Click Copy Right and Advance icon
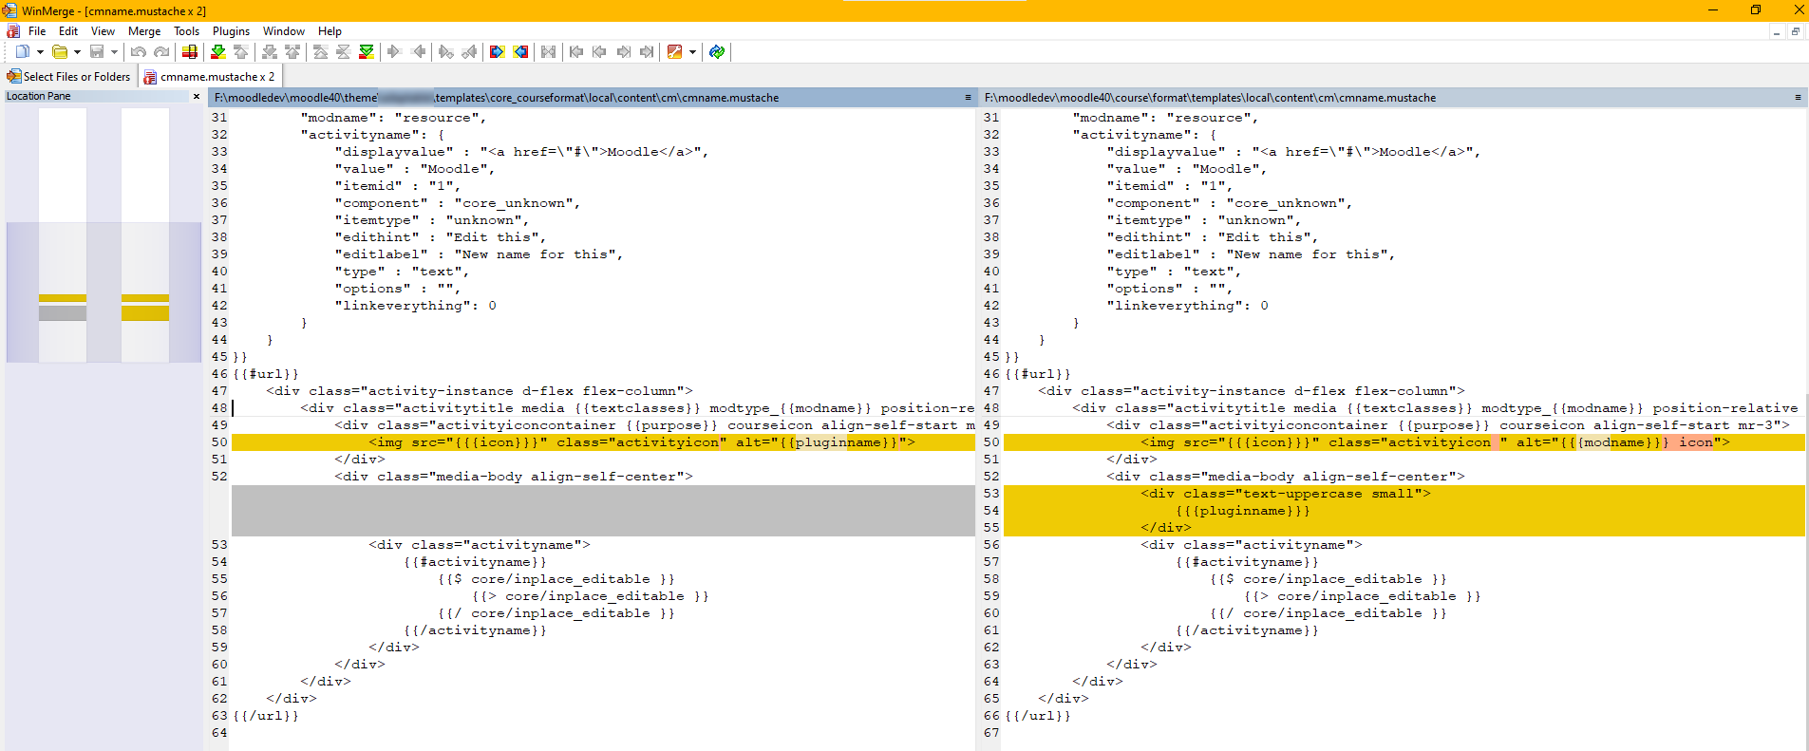Image resolution: width=1809 pixels, height=751 pixels. 446,52
